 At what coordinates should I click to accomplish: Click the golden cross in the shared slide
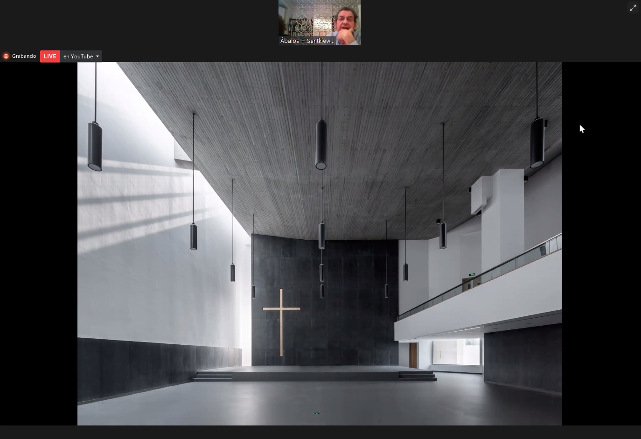point(281,322)
